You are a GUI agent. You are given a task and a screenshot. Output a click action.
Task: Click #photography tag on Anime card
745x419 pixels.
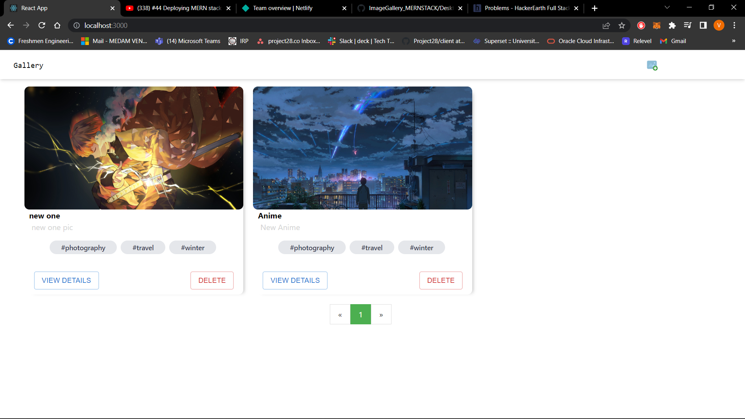click(x=312, y=248)
